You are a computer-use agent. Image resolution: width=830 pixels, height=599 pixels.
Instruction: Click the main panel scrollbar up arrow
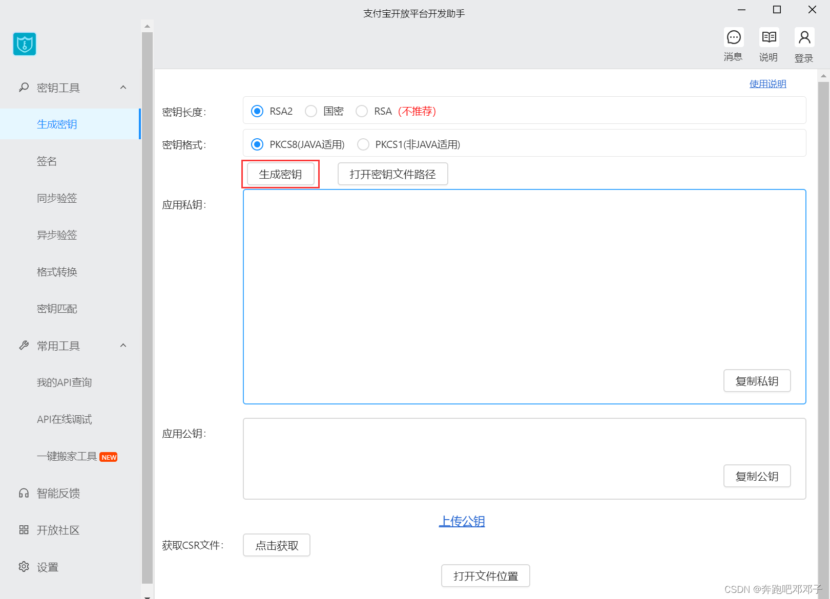tap(824, 76)
